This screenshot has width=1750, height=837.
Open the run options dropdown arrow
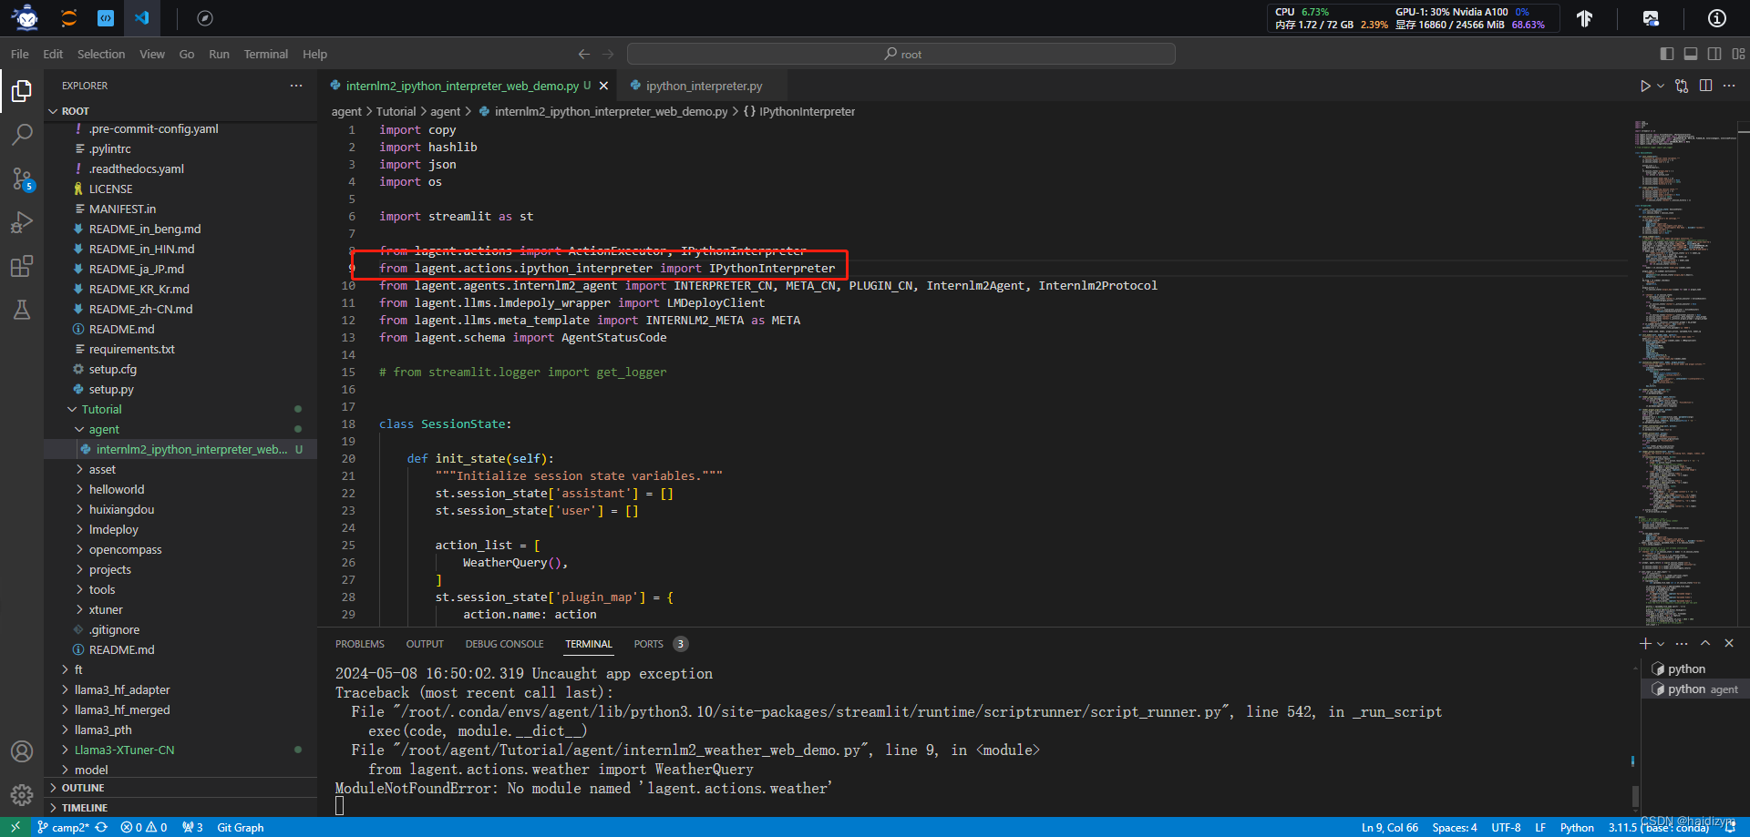click(1661, 86)
